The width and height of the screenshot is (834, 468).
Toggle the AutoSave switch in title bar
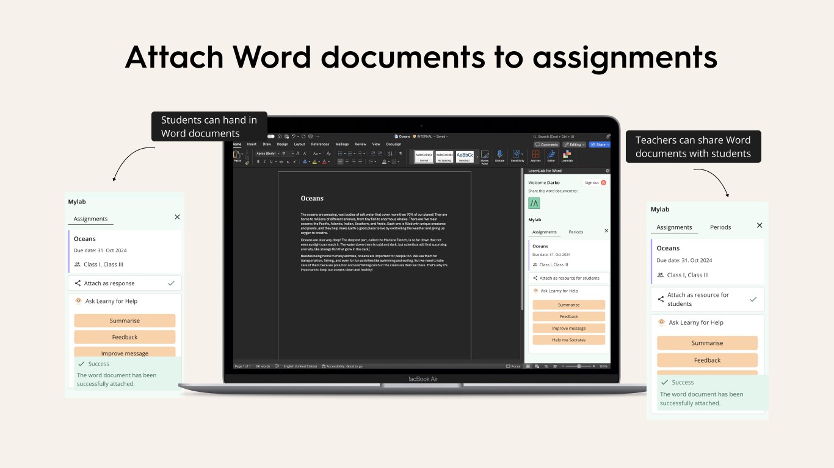pyautogui.click(x=271, y=136)
